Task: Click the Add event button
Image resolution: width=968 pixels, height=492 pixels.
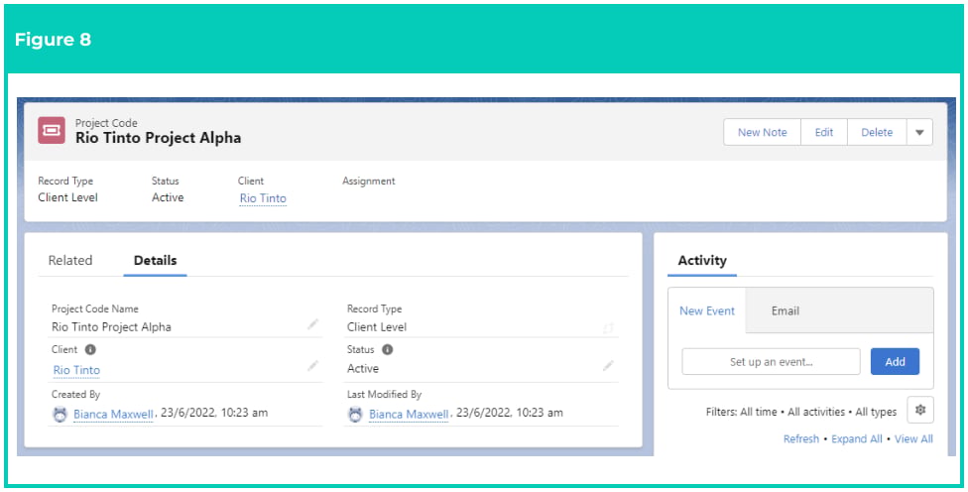Action: pos(896,362)
